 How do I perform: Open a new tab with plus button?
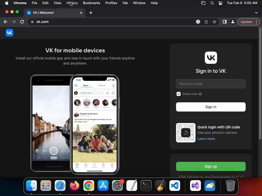click(x=91, y=13)
